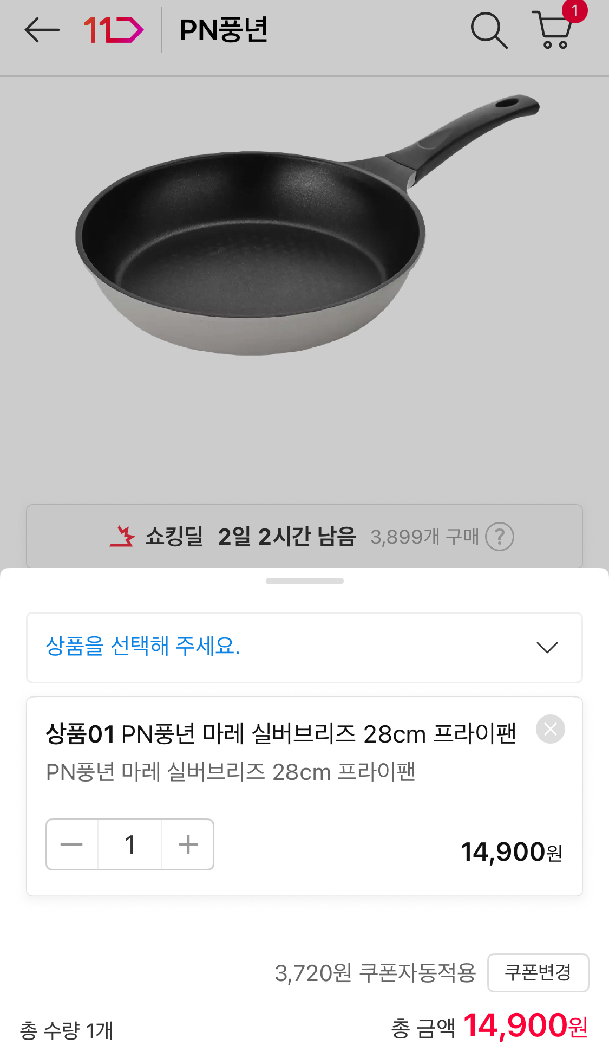Decrease quantity with the minus button
Image resolution: width=609 pixels, height=1058 pixels.
71,844
